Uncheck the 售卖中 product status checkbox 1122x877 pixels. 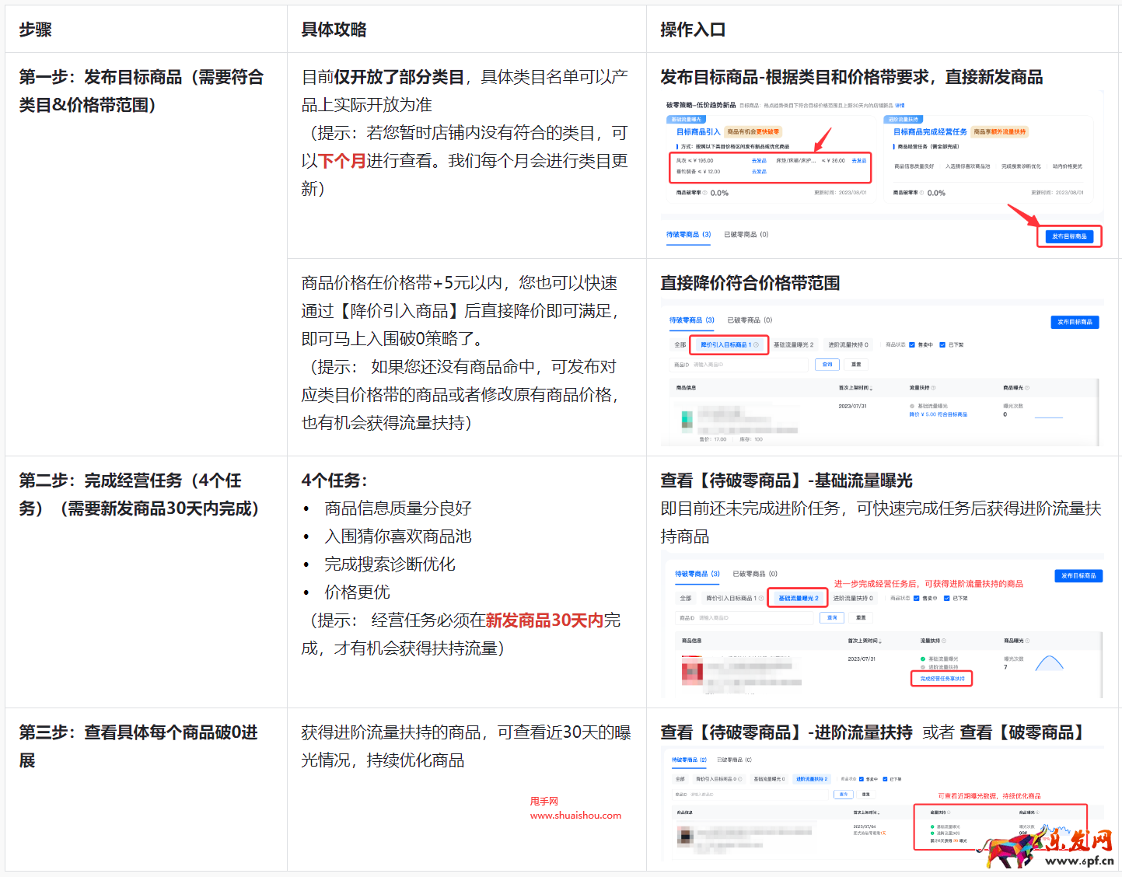911,344
